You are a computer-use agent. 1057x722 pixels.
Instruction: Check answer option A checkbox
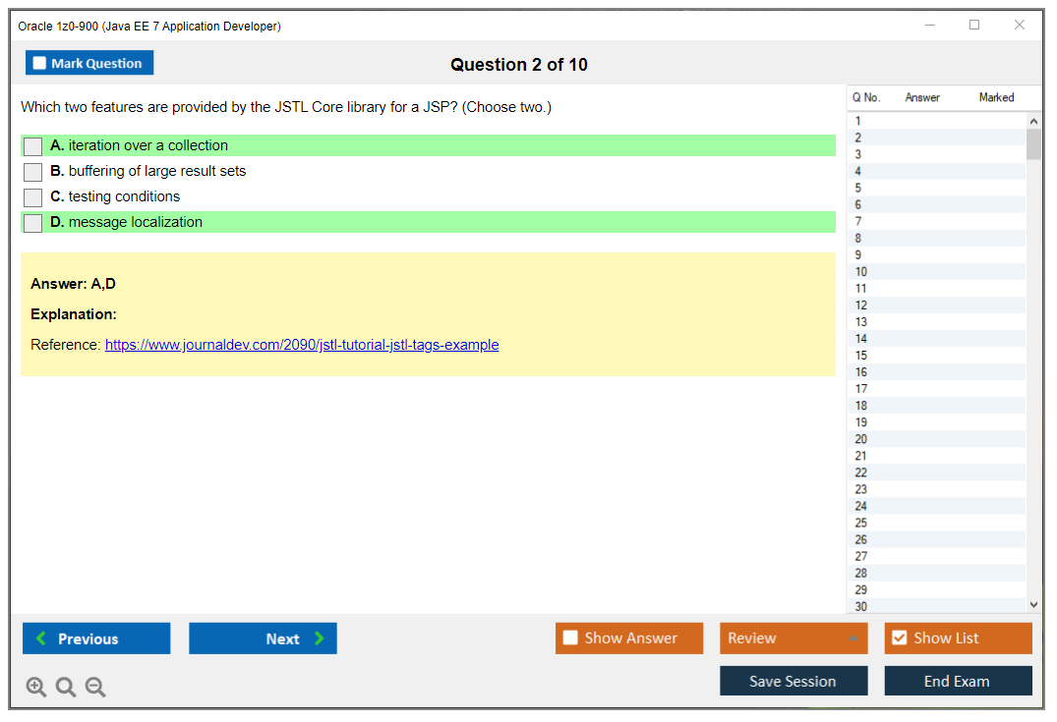(x=31, y=145)
